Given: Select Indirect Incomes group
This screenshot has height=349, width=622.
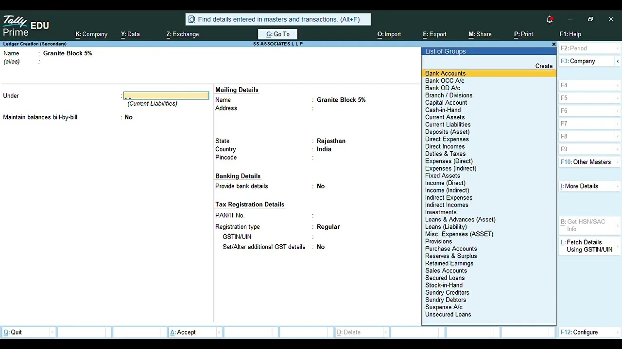Looking at the screenshot, I should (489, 205).
